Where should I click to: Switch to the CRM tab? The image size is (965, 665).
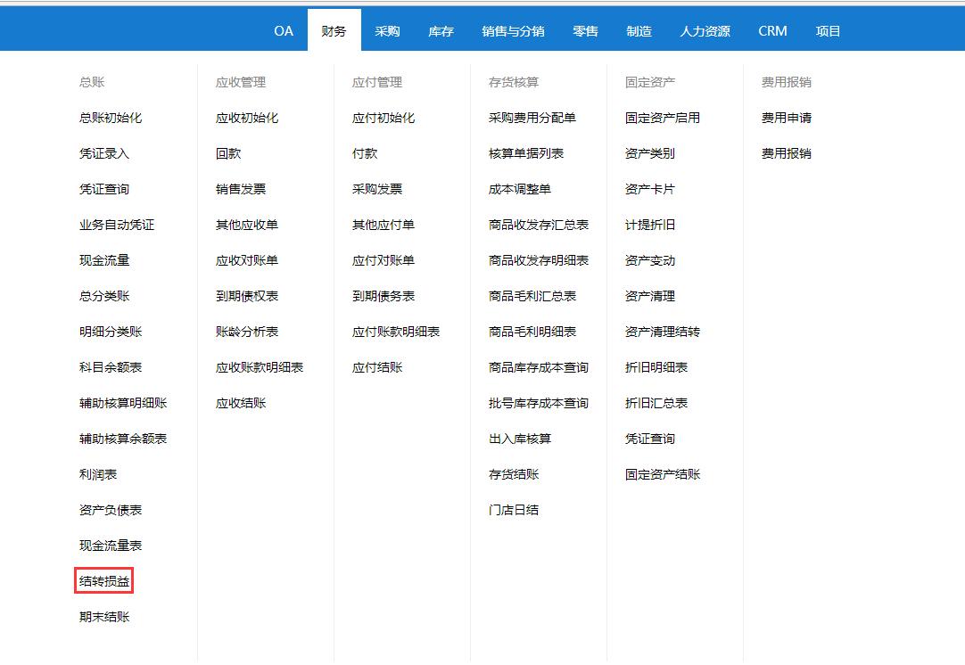click(772, 31)
